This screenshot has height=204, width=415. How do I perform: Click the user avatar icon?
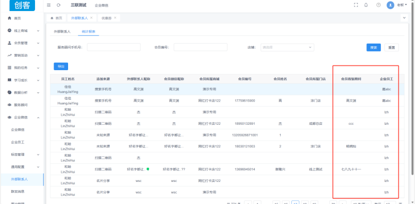coord(391,5)
